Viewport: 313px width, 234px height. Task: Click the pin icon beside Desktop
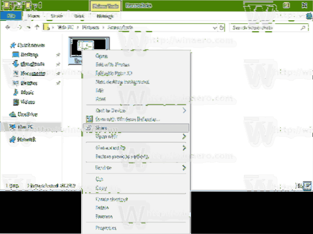[58, 54]
